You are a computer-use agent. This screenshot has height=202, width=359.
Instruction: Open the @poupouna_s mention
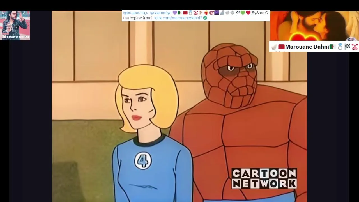(x=135, y=13)
